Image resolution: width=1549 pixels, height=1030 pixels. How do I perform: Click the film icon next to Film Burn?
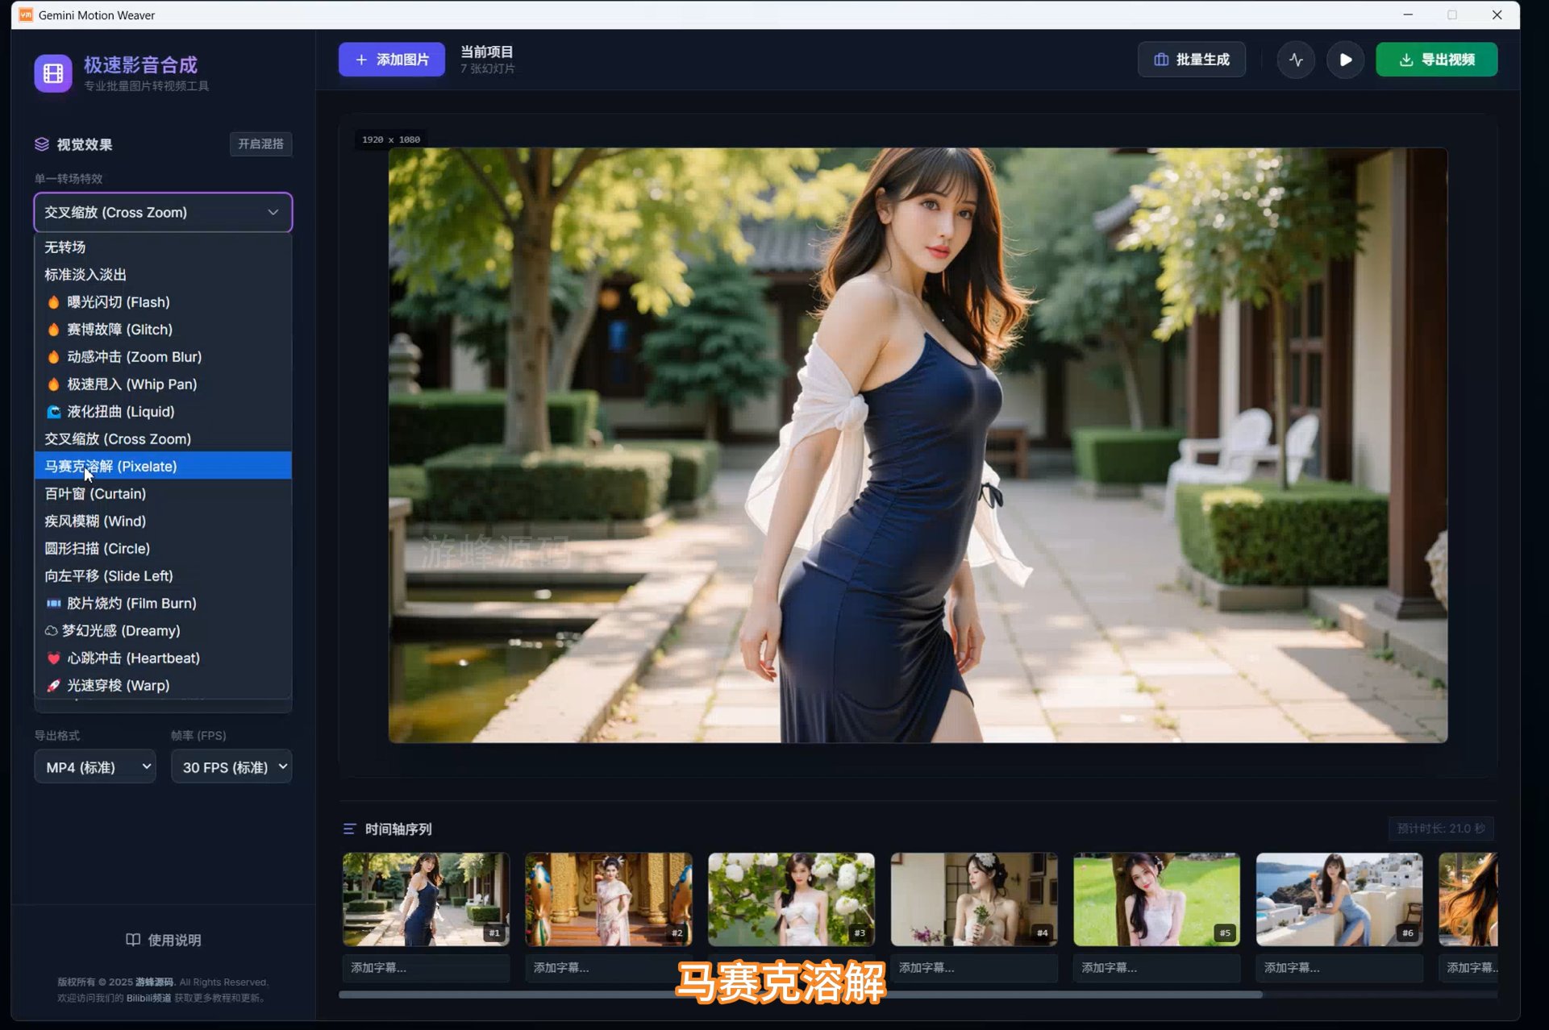(x=53, y=604)
